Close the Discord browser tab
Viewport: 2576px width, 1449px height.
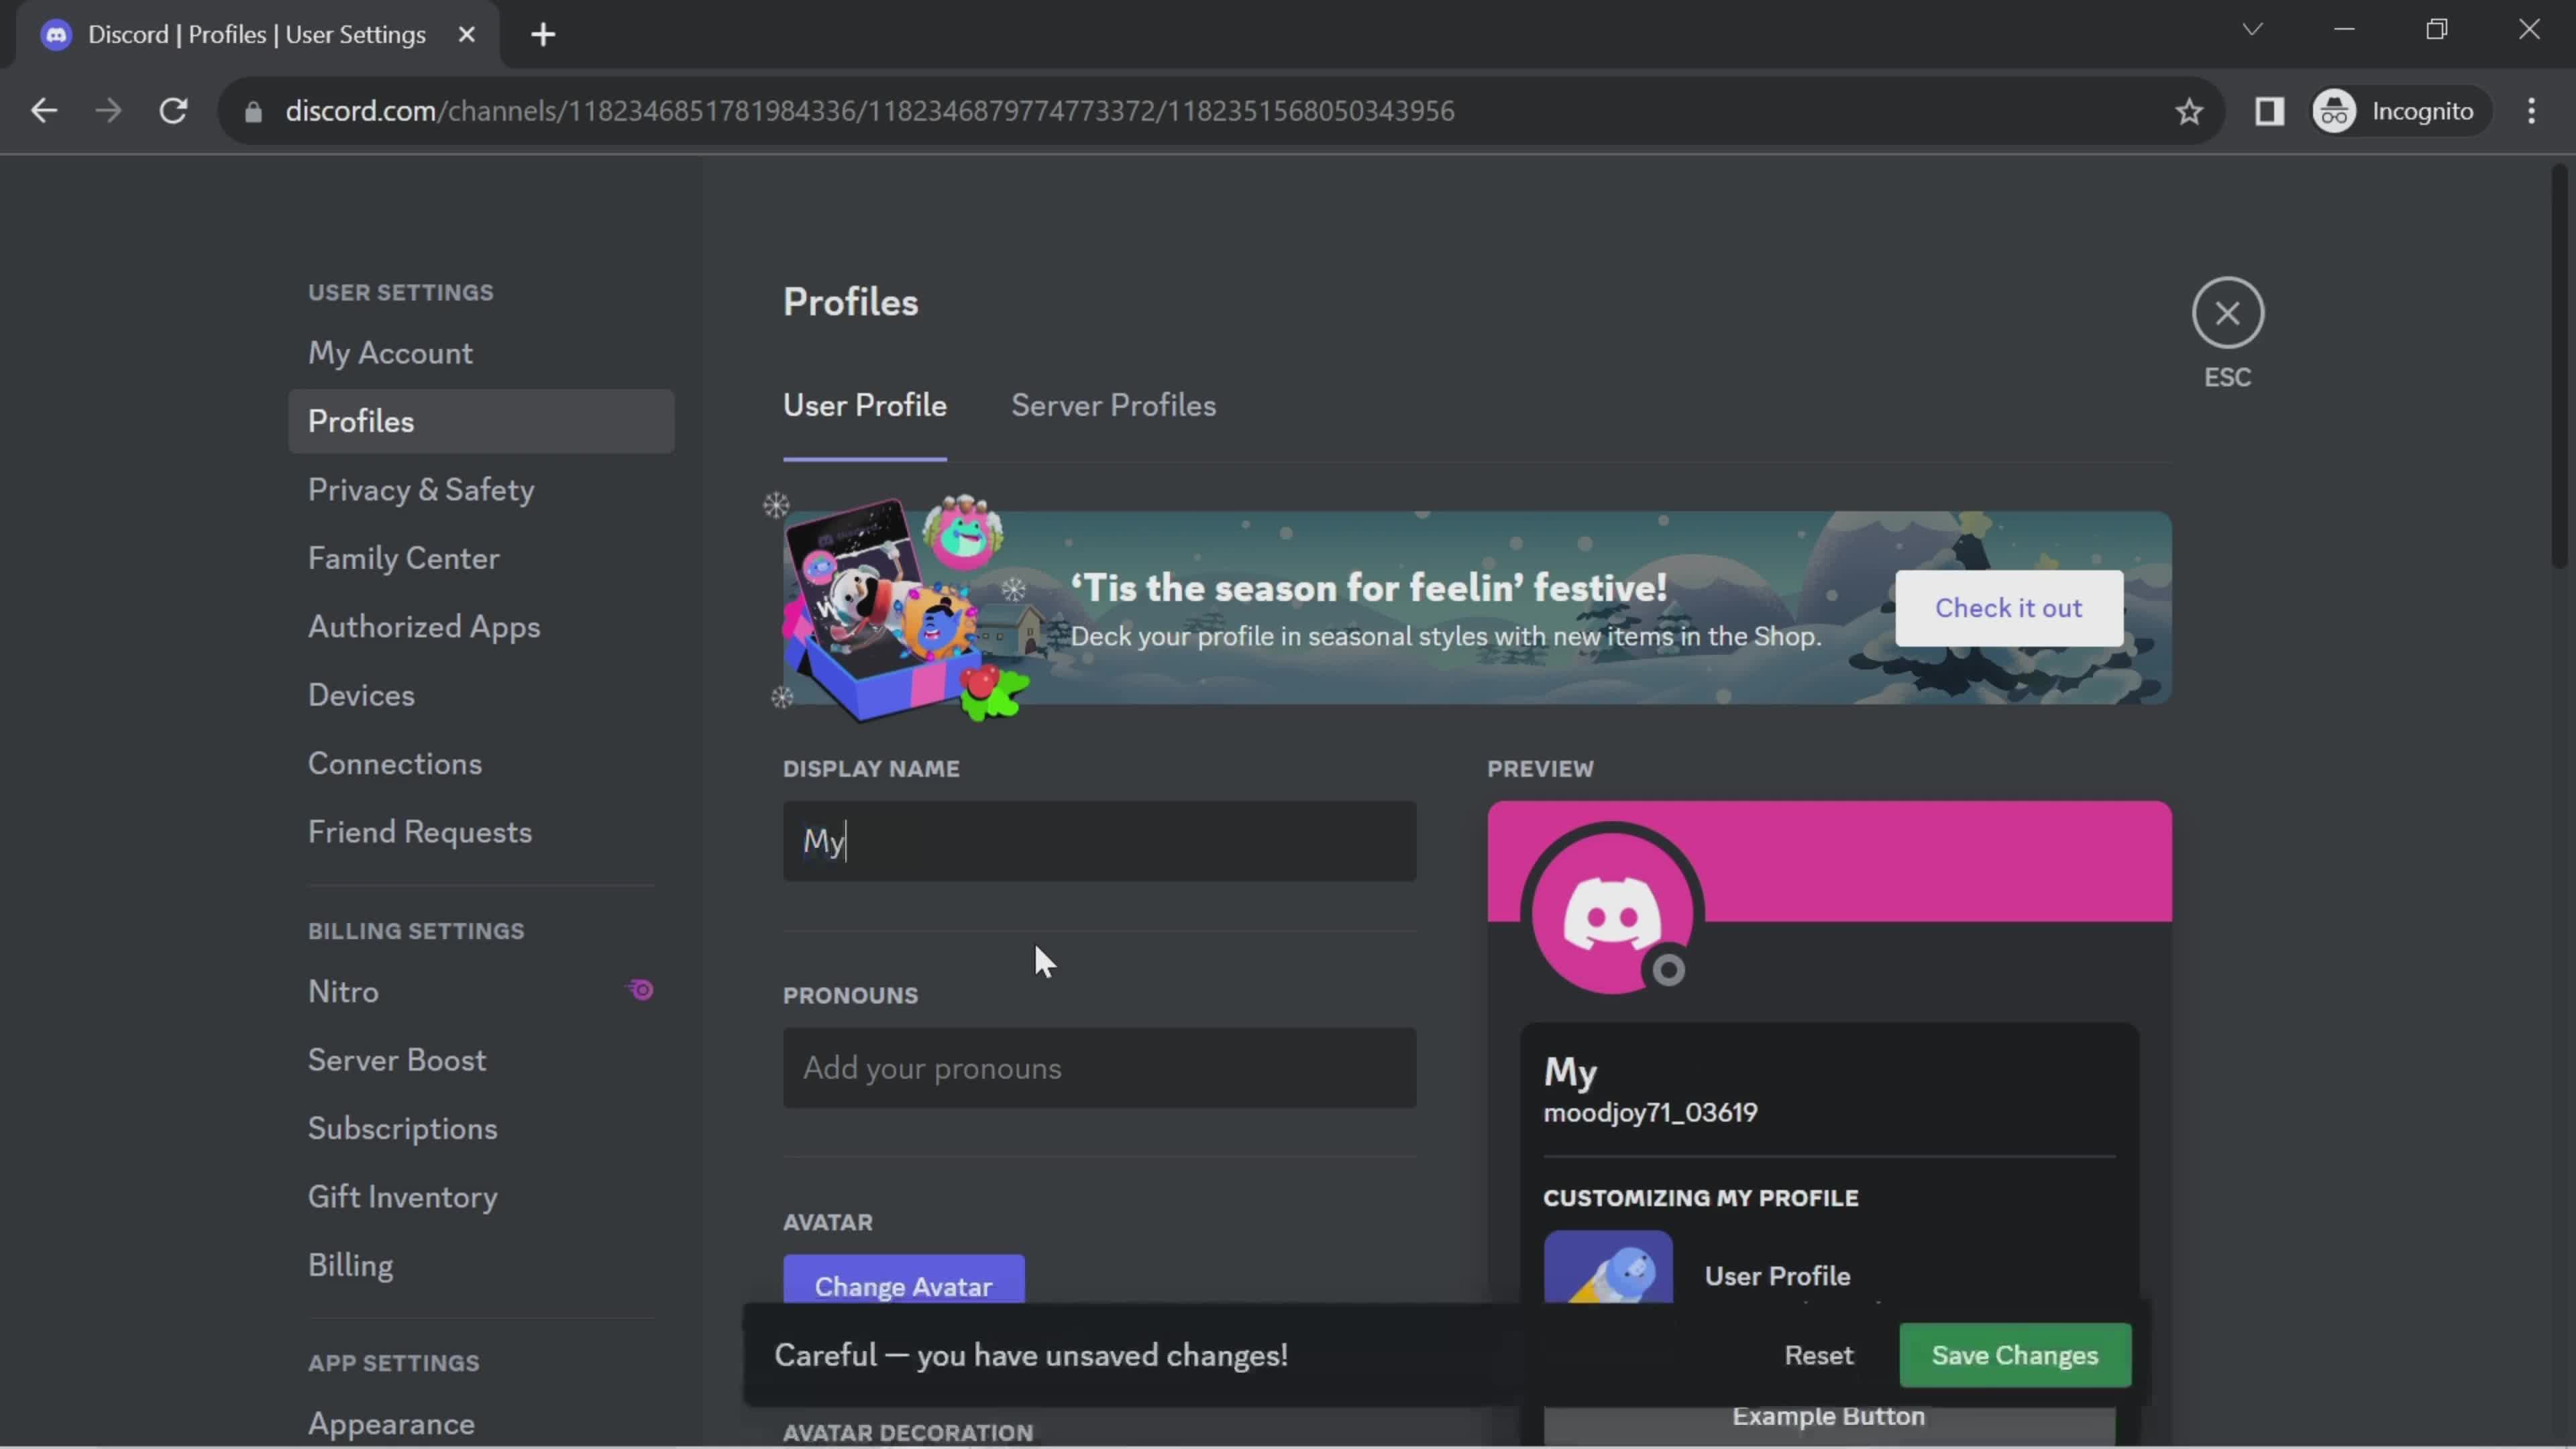coord(466,35)
